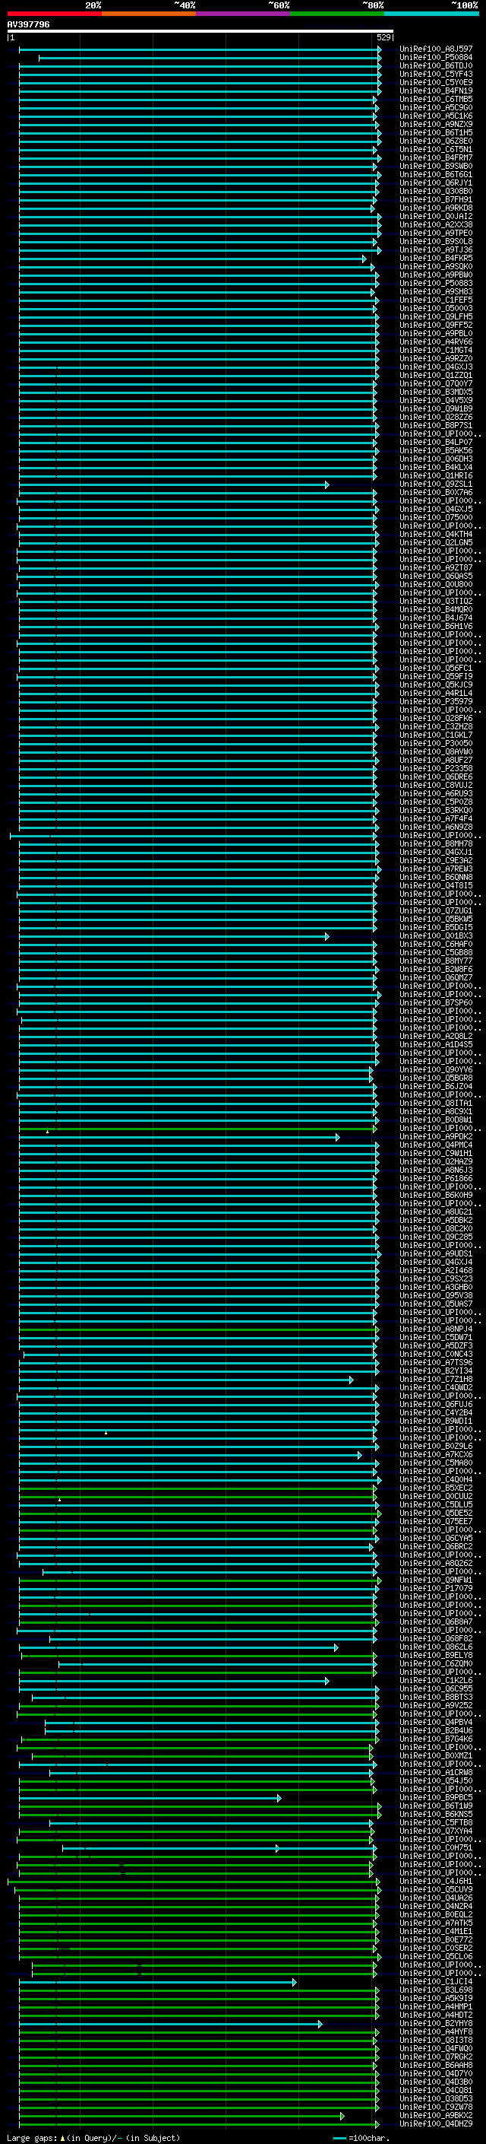Select hit UniRef100_C1GKL7

[436, 735]
